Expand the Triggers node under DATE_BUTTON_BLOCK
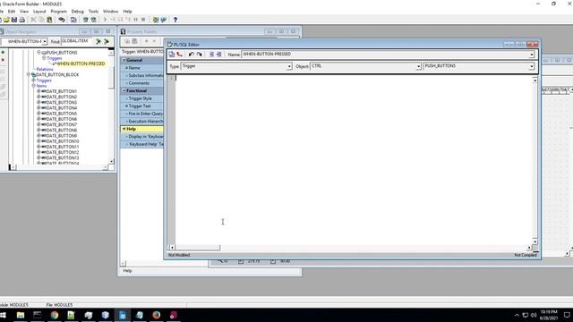Screen dimensions: 573x322 tap(34, 80)
